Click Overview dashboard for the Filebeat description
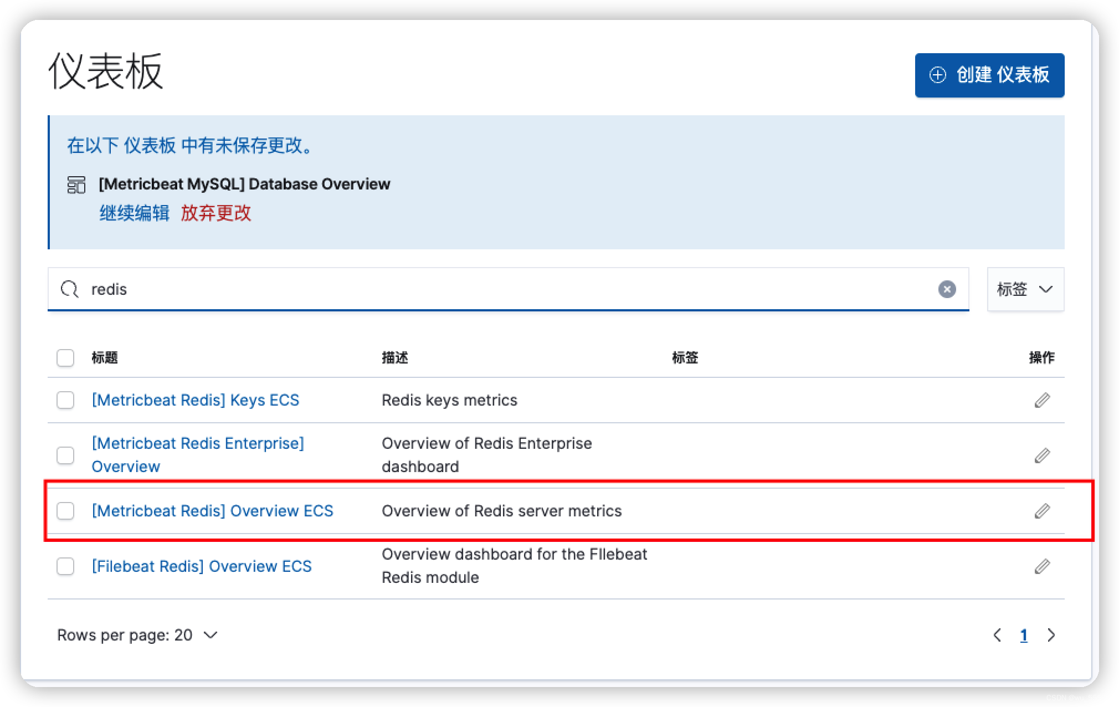The width and height of the screenshot is (1119, 707). (x=514, y=566)
